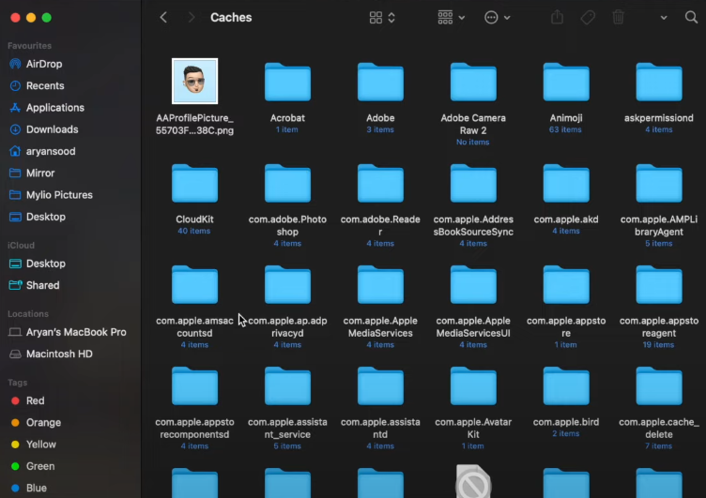Click the Share toolbar icon
The width and height of the screenshot is (706, 498).
[x=557, y=18]
